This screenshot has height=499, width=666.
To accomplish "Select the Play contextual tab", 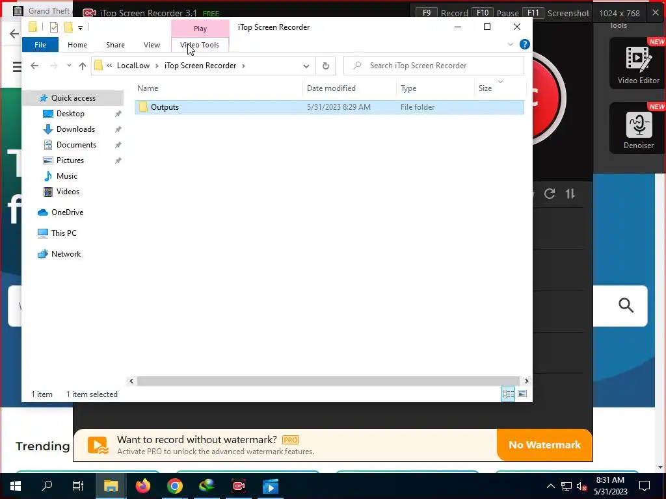I will [x=200, y=29].
